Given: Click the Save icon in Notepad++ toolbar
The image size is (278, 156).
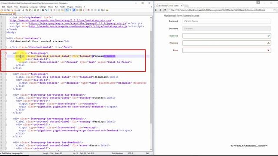Looking at the screenshot, I should coord(5,10).
